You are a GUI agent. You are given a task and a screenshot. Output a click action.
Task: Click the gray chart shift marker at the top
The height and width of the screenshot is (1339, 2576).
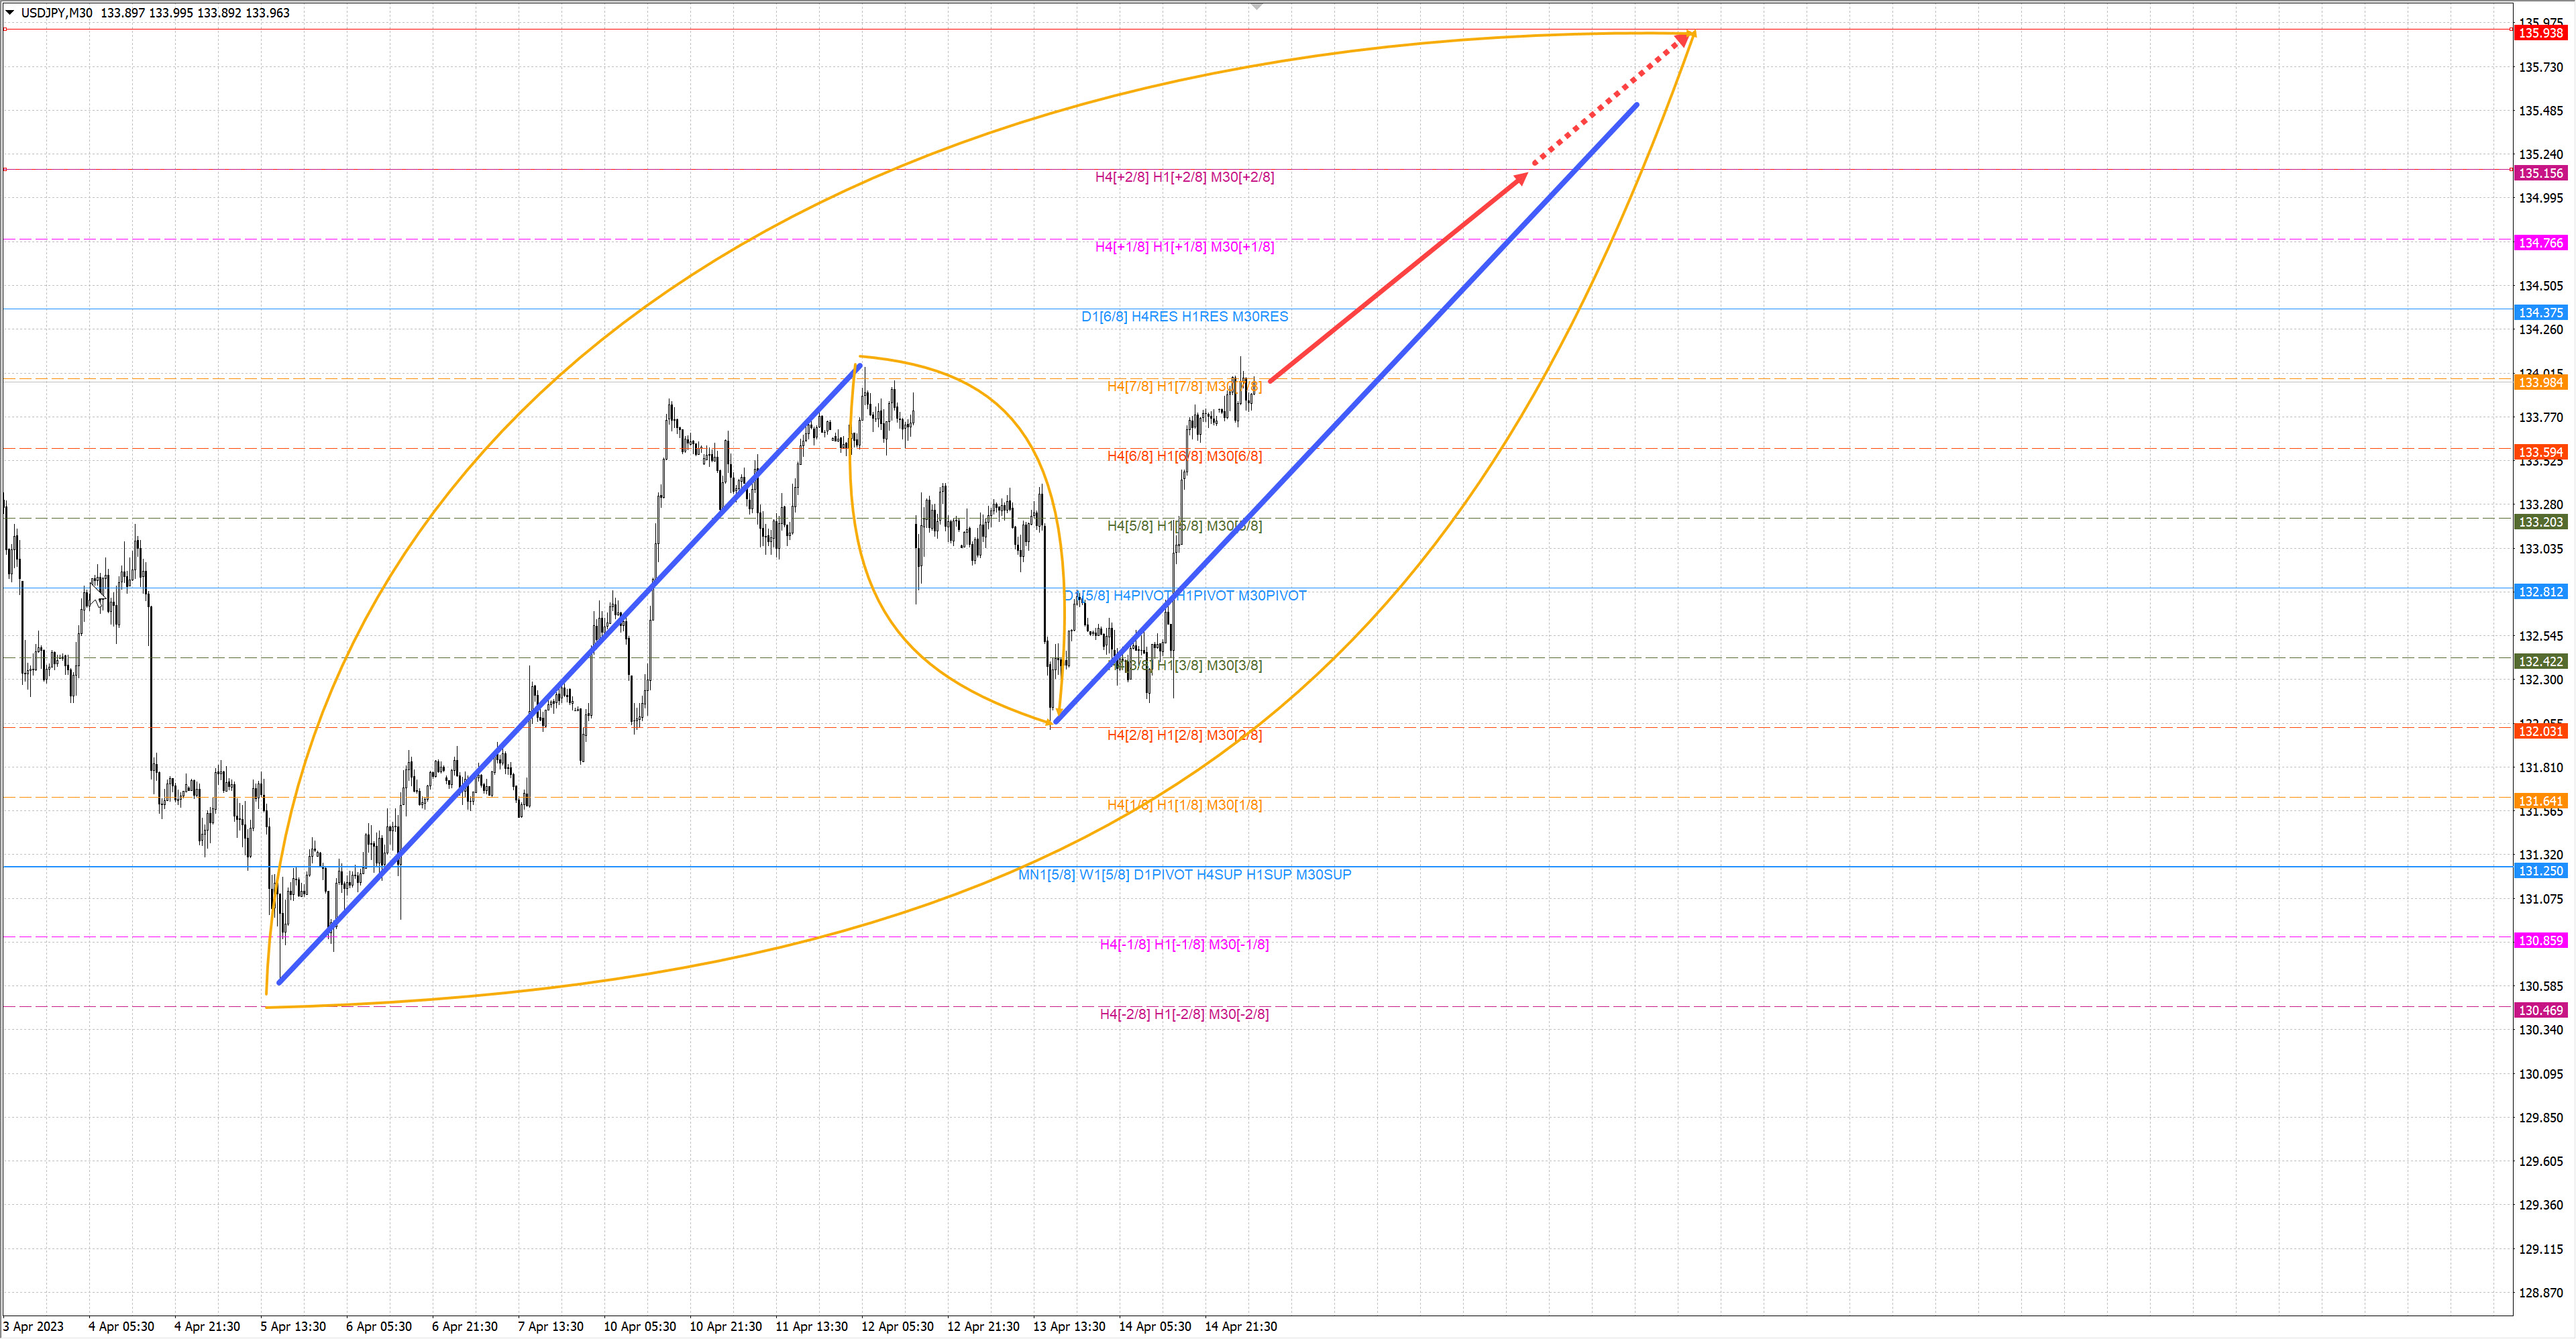[x=1257, y=7]
